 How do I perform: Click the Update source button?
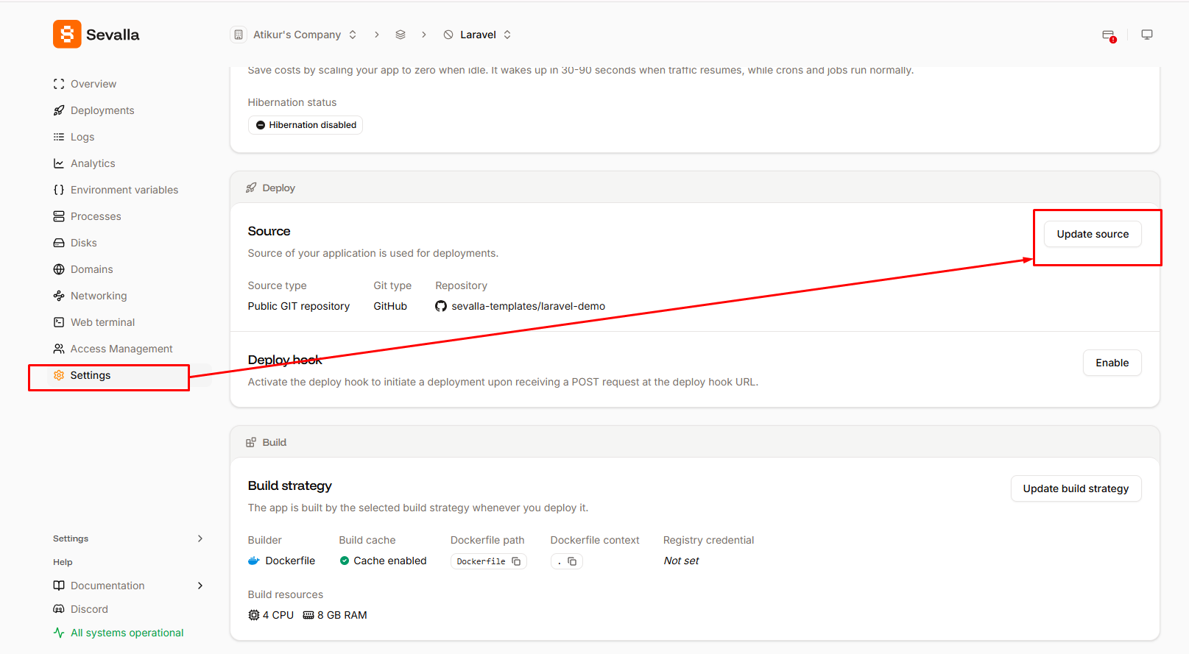pos(1093,234)
